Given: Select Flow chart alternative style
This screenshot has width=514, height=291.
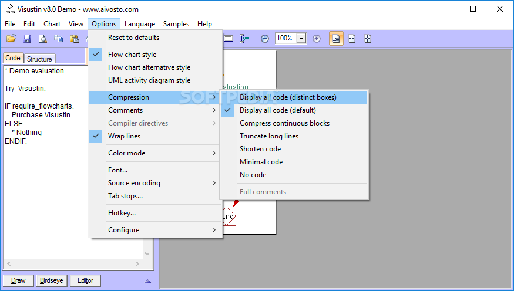Looking at the screenshot, I should (154, 67).
